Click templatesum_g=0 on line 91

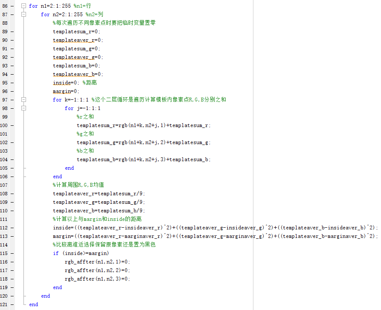point(76,49)
